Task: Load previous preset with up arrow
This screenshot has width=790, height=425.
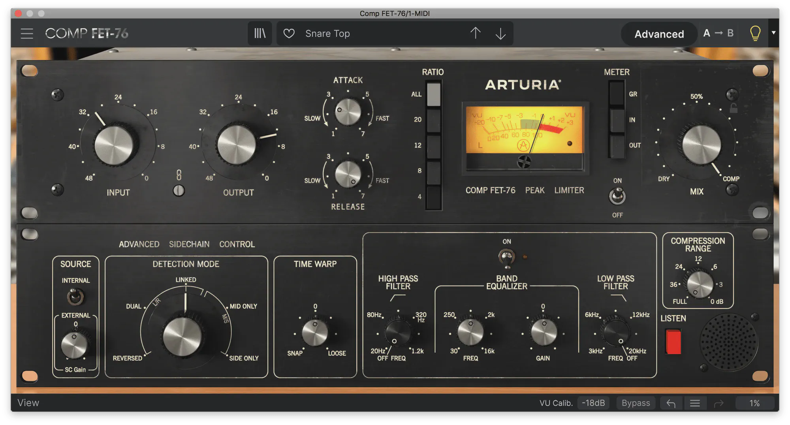Action: coord(476,33)
